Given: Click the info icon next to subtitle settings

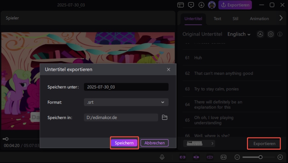Looking at the screenshot, I should tap(280, 34).
